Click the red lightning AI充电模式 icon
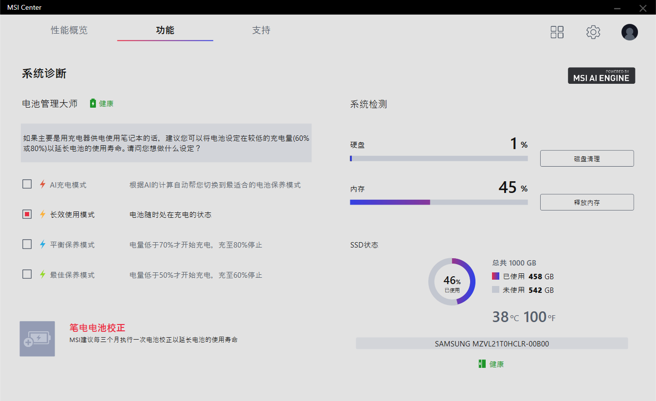Image resolution: width=656 pixels, height=401 pixels. click(x=42, y=185)
